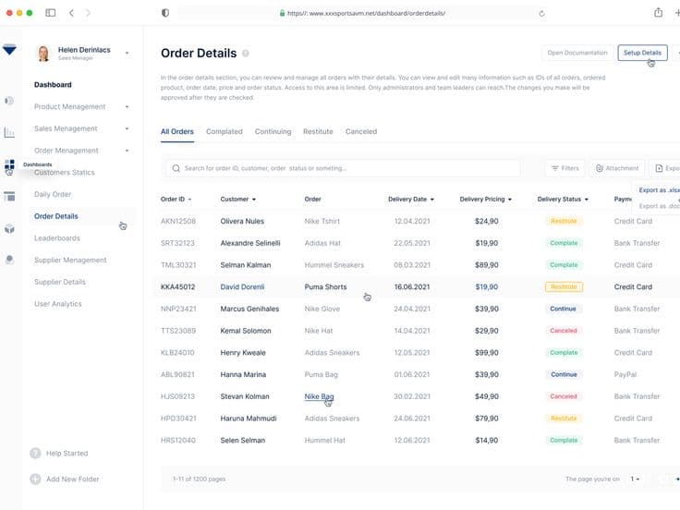Click the Nike Bag order link

coord(319,396)
